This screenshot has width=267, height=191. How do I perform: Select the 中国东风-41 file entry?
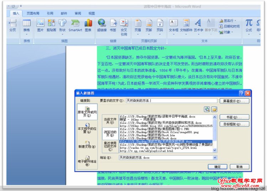click(166, 145)
